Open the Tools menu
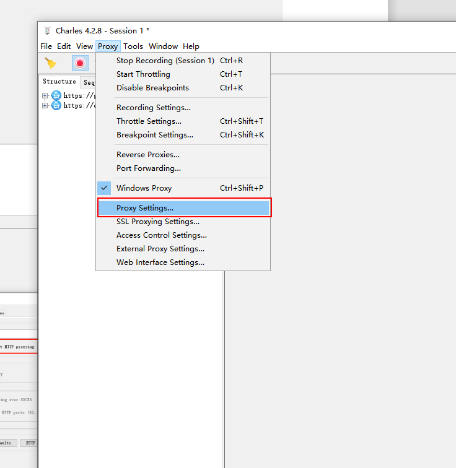The width and height of the screenshot is (456, 468). click(x=133, y=46)
